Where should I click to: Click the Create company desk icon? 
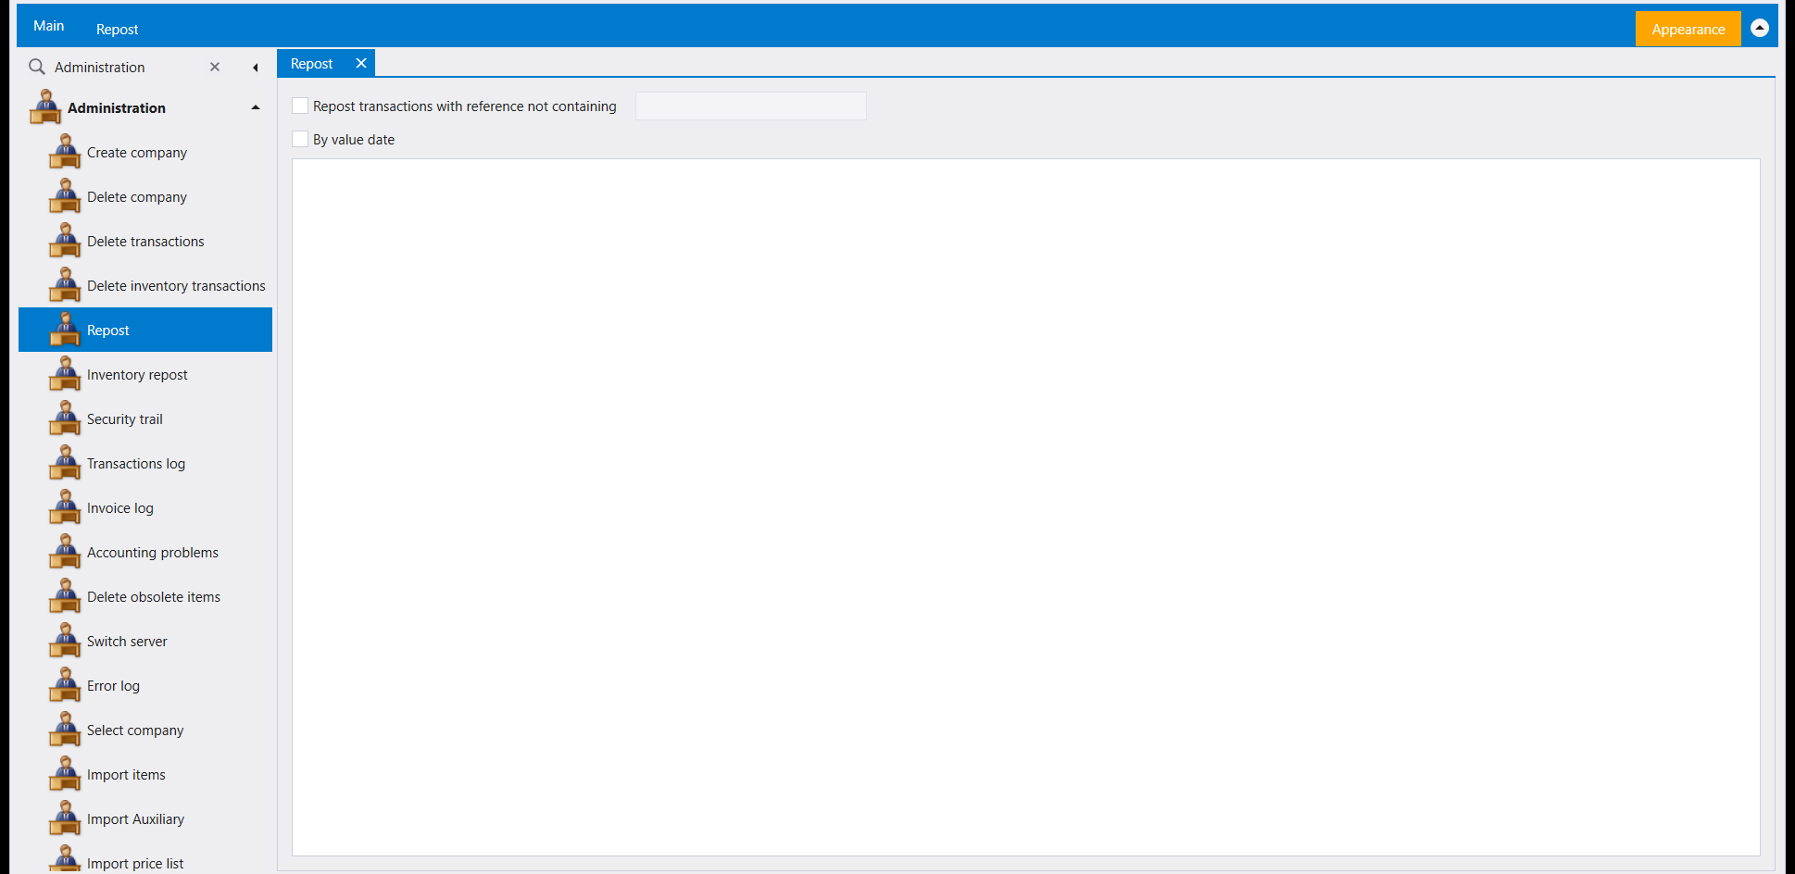point(65,152)
